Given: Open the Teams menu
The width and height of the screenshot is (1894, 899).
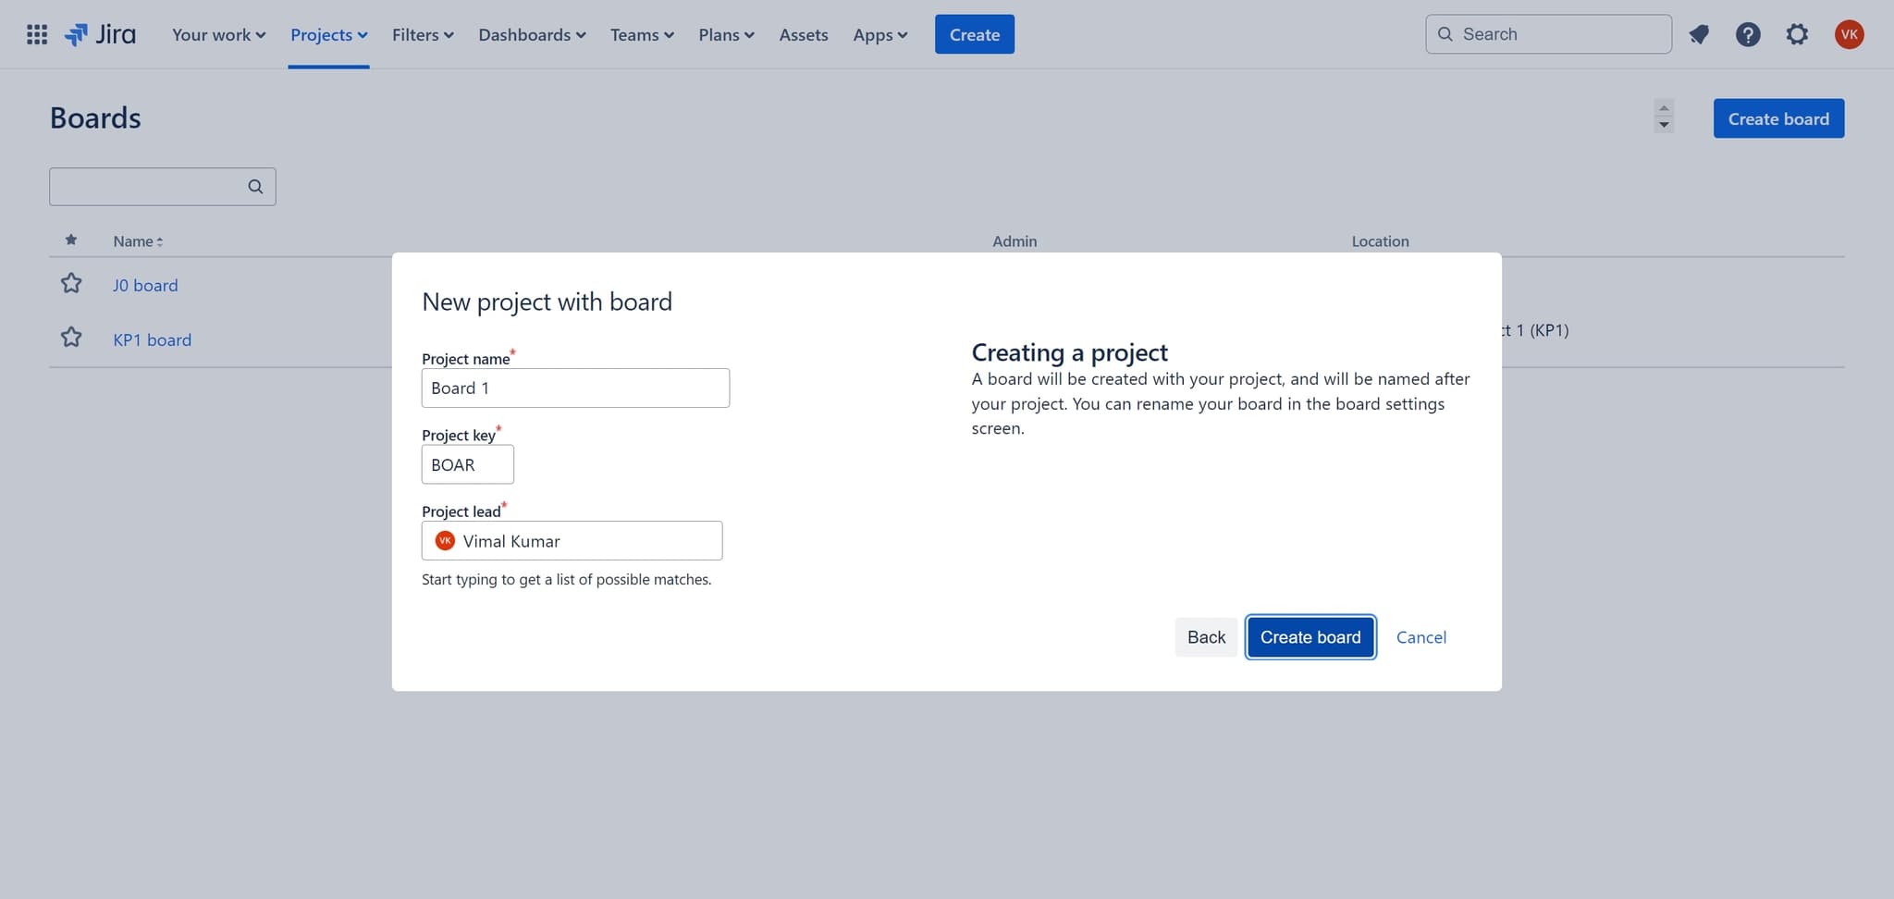Looking at the screenshot, I should [x=642, y=34].
